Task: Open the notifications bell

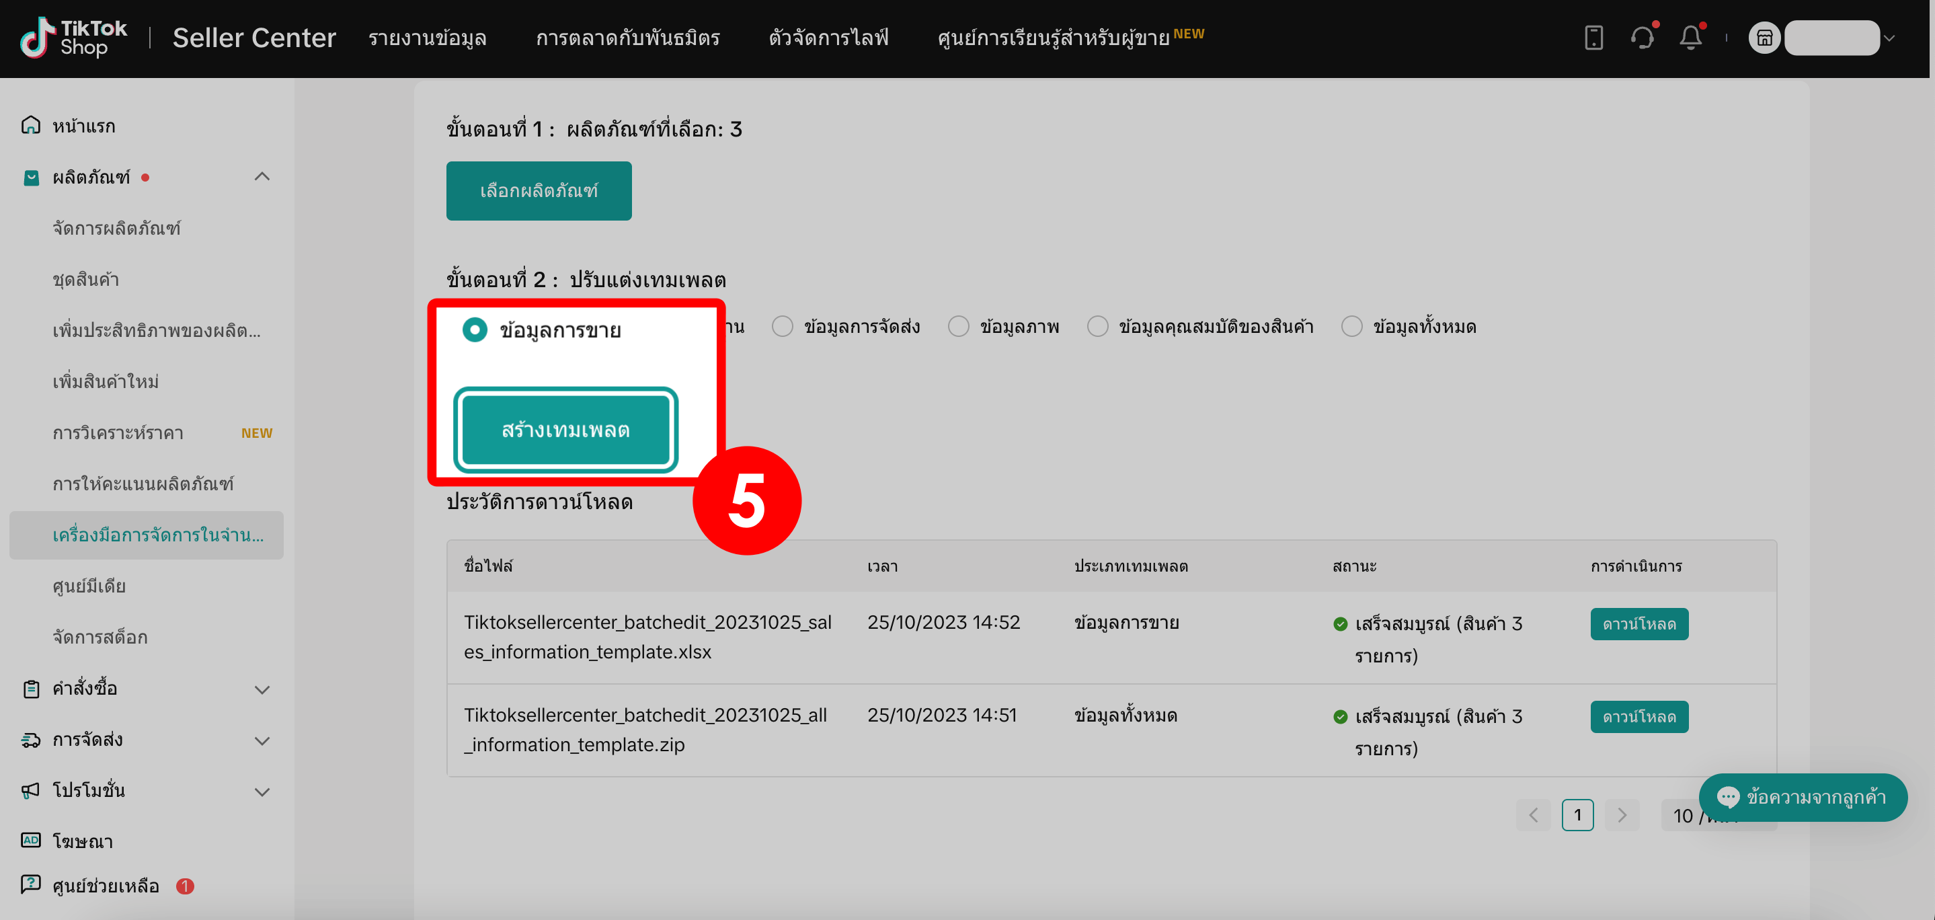Action: point(1690,38)
